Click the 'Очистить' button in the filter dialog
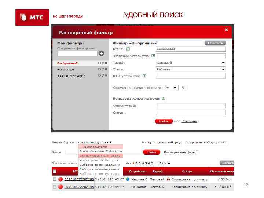 click(215, 43)
